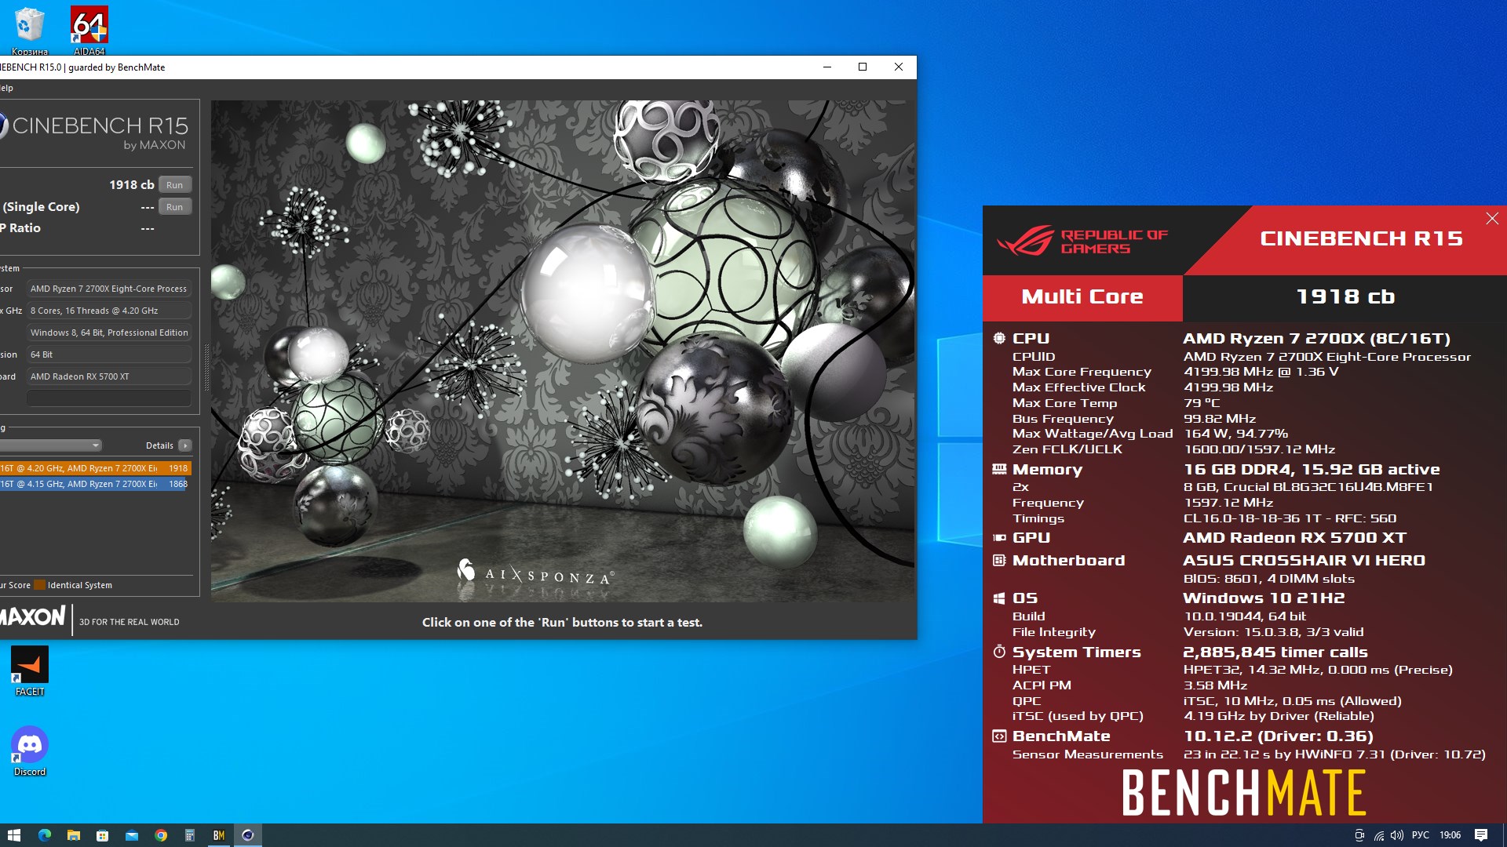Click the Multi Core red label
Viewport: 1507px width, 847px height.
tap(1082, 297)
